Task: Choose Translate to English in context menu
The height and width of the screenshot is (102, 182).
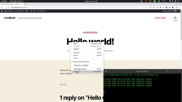Action: click(x=87, y=65)
